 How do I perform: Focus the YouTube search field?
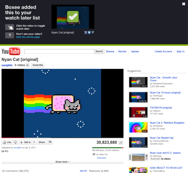(59, 51)
